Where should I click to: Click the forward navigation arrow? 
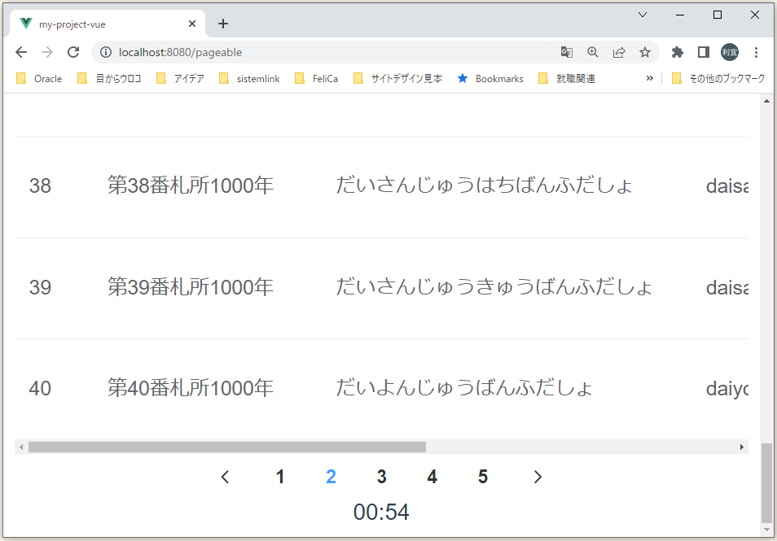(47, 50)
